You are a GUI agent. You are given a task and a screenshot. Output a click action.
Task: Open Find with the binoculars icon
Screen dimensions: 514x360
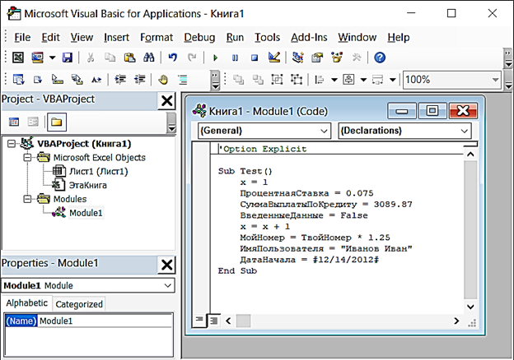(x=149, y=58)
